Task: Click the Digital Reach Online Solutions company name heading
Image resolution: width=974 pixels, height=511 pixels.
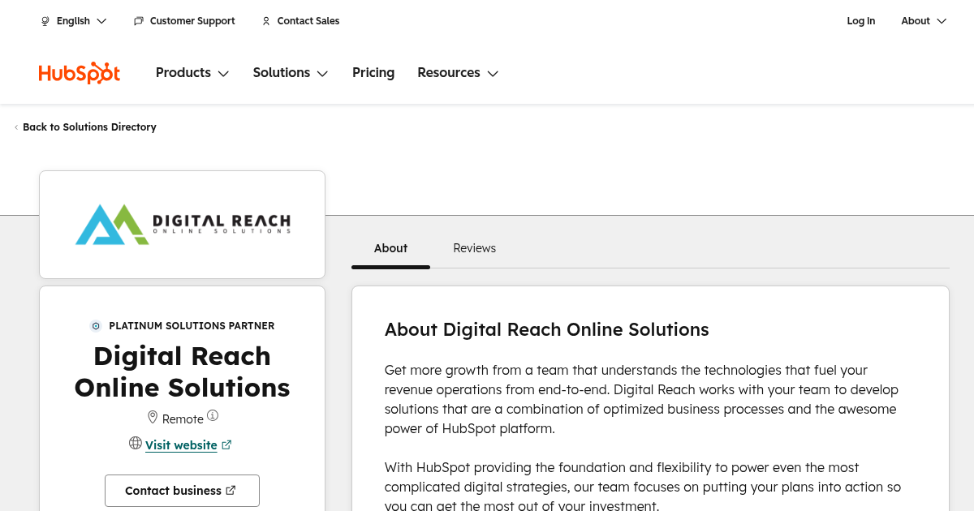Action: [182, 371]
